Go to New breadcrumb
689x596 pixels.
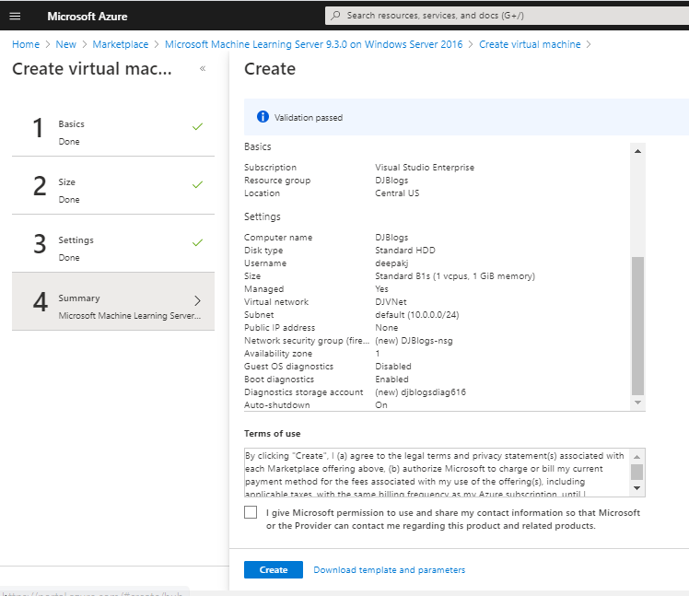(66, 44)
